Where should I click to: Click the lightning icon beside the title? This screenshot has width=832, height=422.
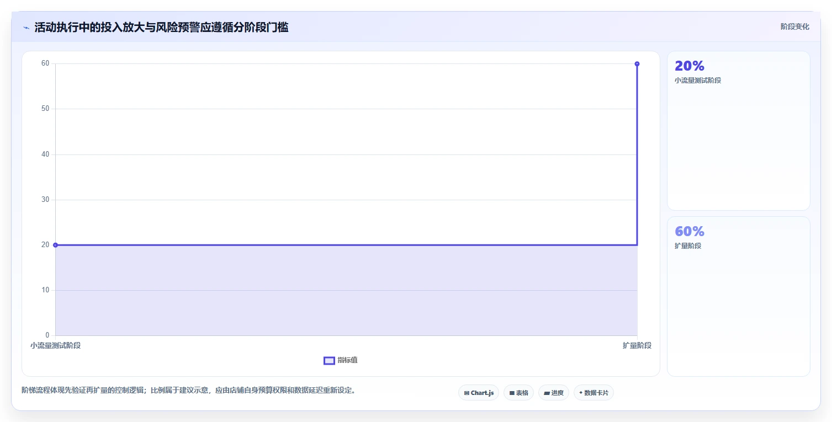pos(27,28)
